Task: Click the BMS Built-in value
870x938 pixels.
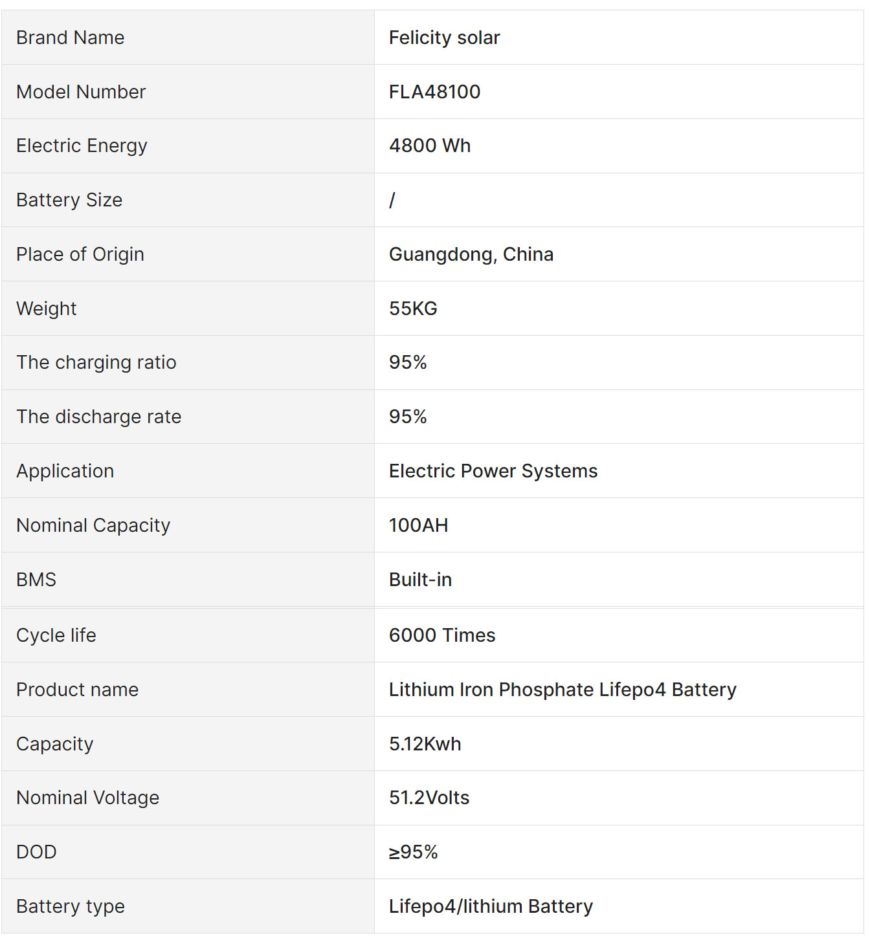Action: (420, 580)
